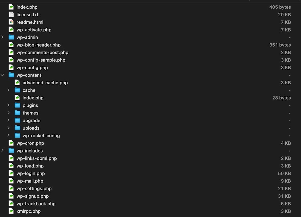Screen dimensions: 301x217
Task: Expand the cache folder chevron
Action: point(8,90)
